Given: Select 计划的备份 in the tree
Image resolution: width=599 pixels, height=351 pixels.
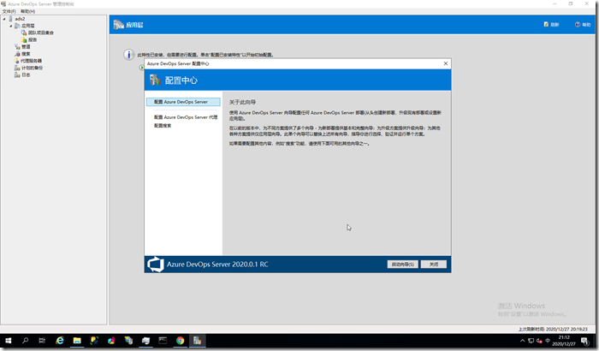Looking at the screenshot, I should (33, 68).
